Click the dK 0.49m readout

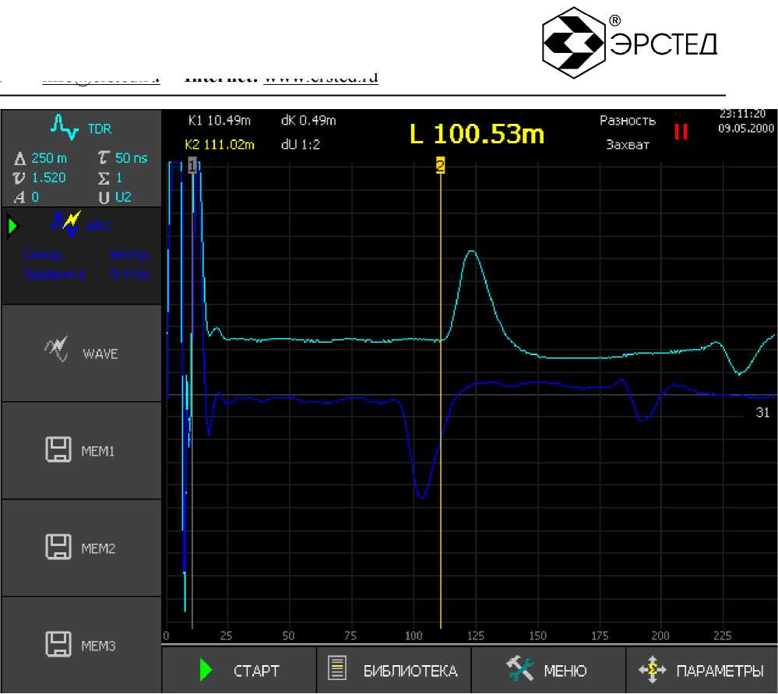(x=308, y=121)
